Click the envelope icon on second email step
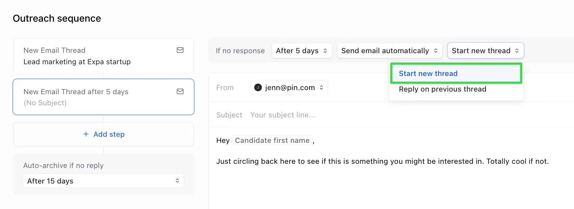 180,92
